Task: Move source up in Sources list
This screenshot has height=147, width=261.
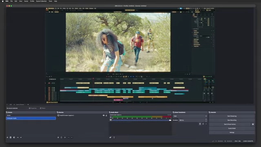Action: point(69,137)
